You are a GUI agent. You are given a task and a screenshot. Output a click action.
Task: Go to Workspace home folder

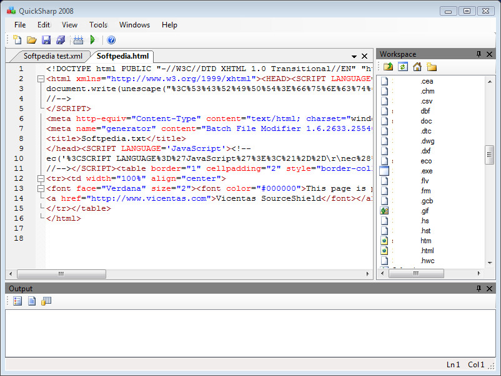(x=417, y=67)
